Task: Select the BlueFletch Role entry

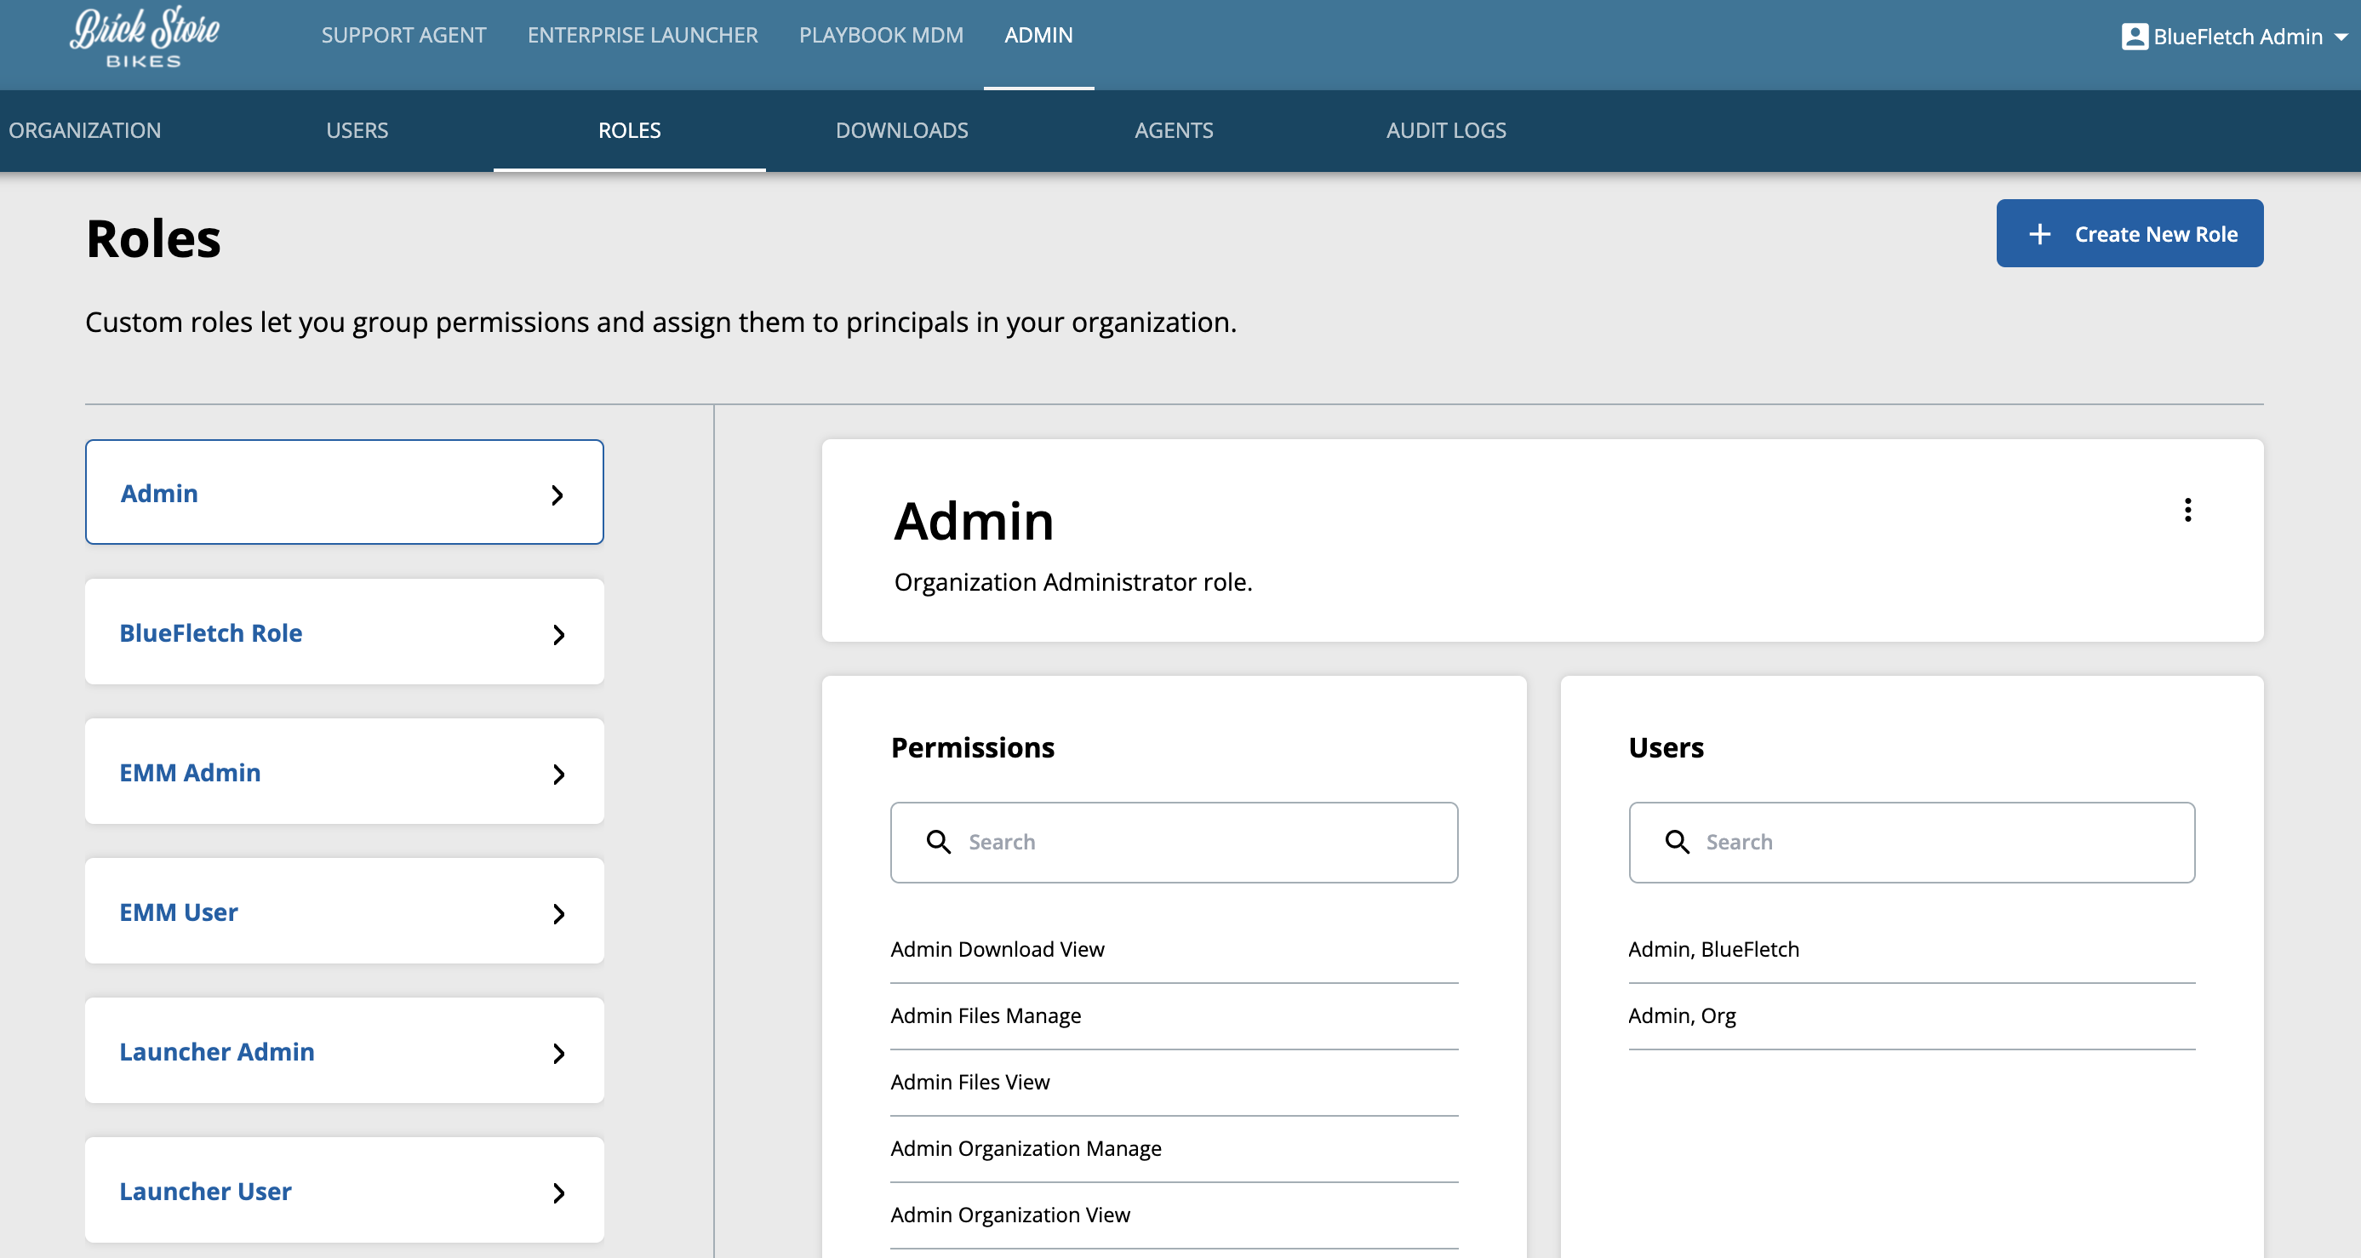Action: tap(344, 632)
